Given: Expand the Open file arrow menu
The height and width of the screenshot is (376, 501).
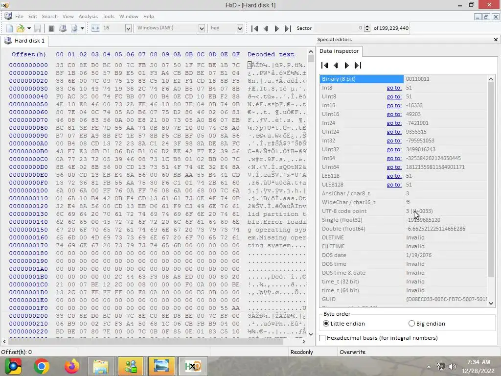Looking at the screenshot, I should pos(29,28).
